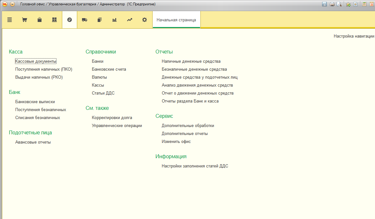This screenshot has height=219, width=375.
Task: Select the ruble bank and cash section
Action: (70, 20)
